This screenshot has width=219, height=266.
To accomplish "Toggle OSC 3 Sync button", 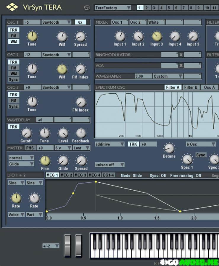I will coord(14,106).
